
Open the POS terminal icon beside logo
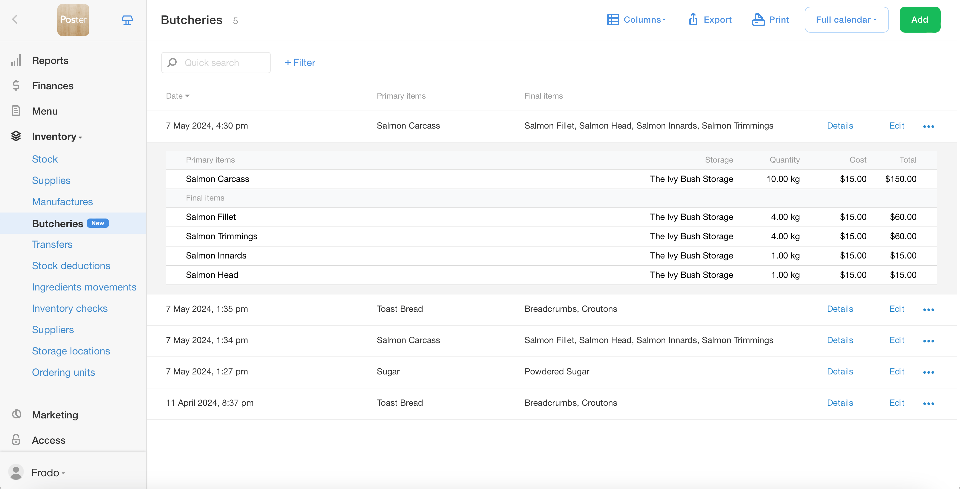click(127, 20)
